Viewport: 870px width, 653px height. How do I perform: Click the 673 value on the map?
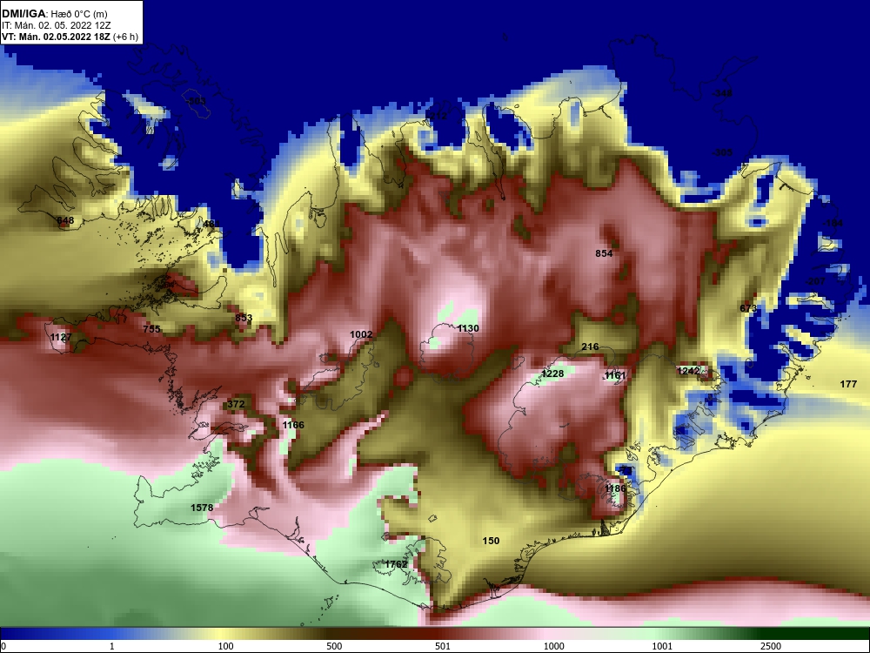(748, 308)
